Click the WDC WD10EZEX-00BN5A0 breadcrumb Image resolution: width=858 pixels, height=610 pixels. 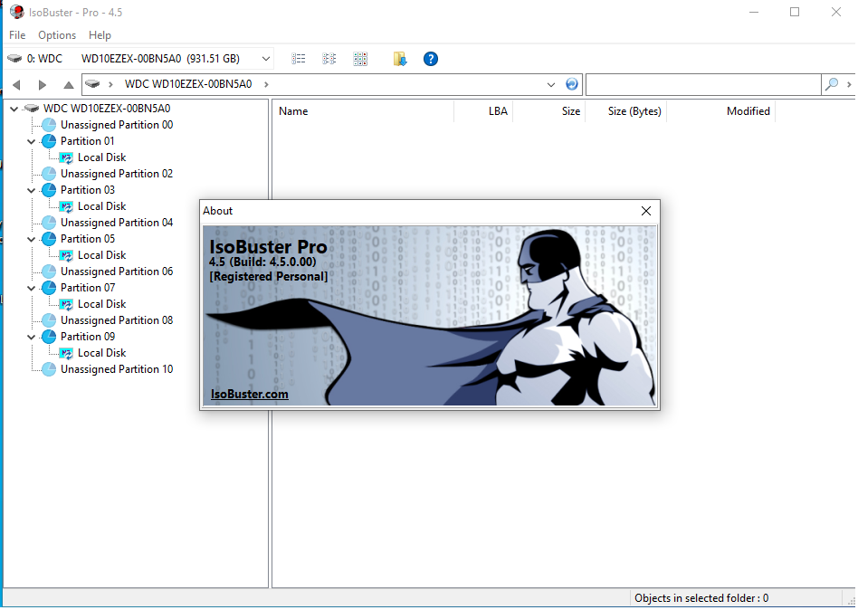[x=187, y=84]
